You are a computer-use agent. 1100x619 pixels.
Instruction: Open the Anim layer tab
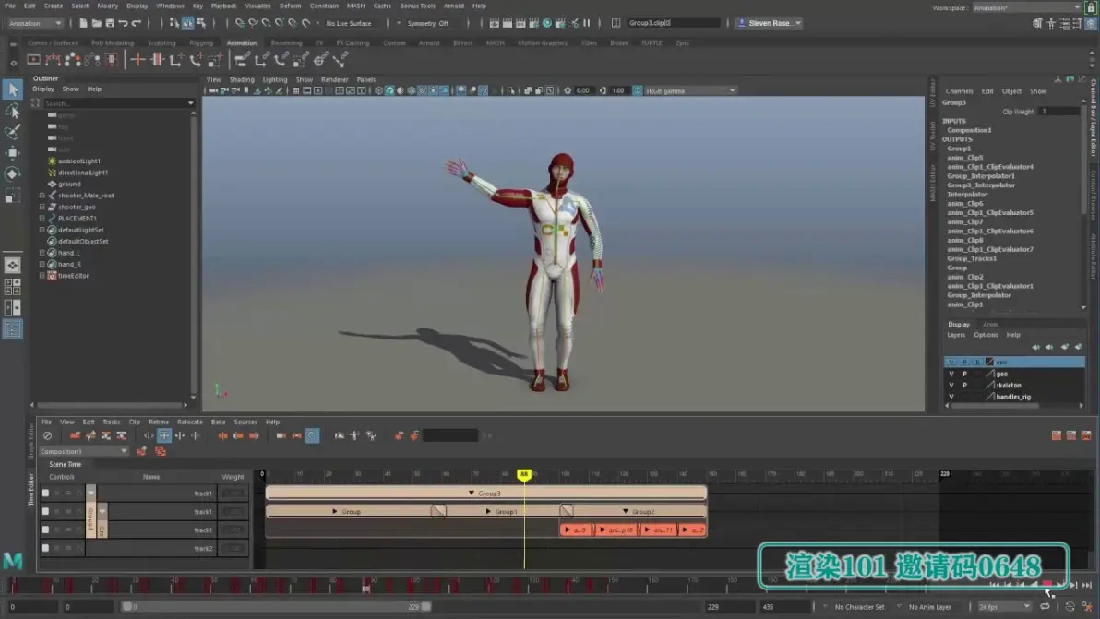[x=990, y=325]
